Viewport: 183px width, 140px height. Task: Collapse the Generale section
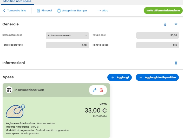(165, 24)
